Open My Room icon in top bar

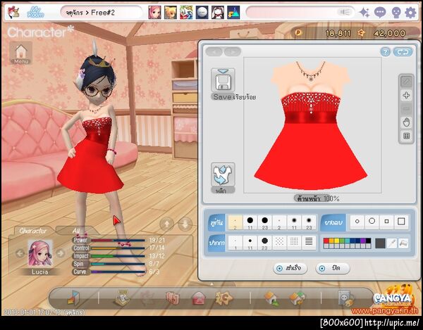click(x=36, y=13)
